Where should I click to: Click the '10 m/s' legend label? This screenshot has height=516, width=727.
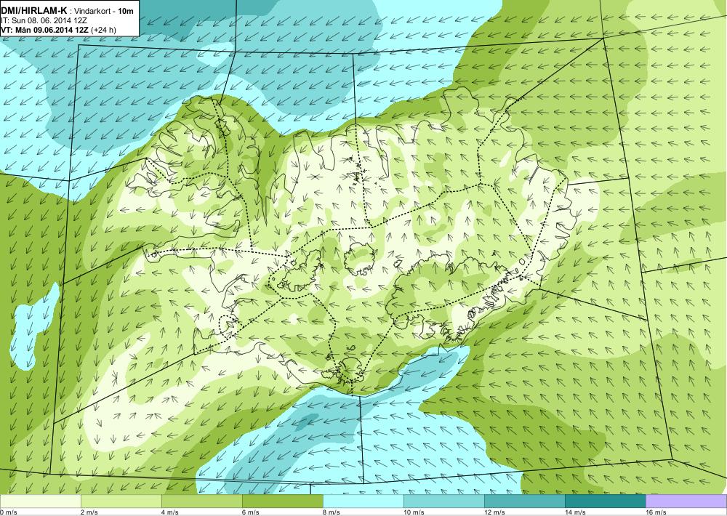414,512
